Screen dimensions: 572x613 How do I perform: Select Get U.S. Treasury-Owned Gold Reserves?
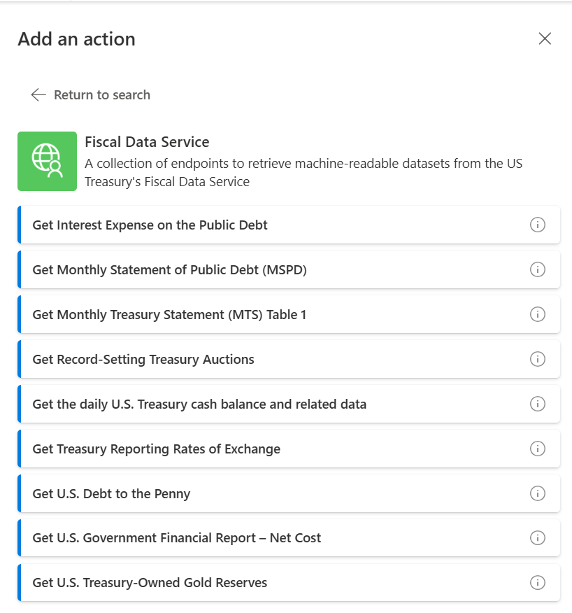[289, 582]
